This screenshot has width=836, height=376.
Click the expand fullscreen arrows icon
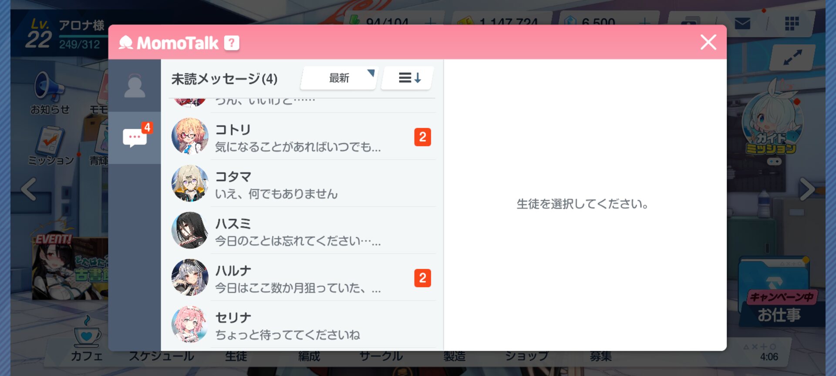click(x=792, y=57)
